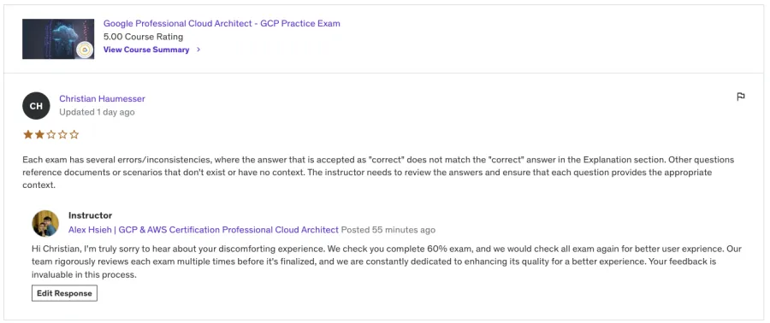Viewport: 770px width, 323px height.
Task: Open Google Professional Cloud Architect course title
Action: (x=222, y=23)
